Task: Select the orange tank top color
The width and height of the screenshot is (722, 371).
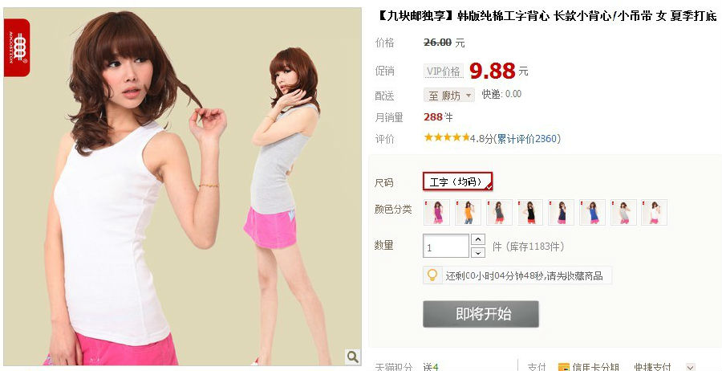Action: click(468, 212)
